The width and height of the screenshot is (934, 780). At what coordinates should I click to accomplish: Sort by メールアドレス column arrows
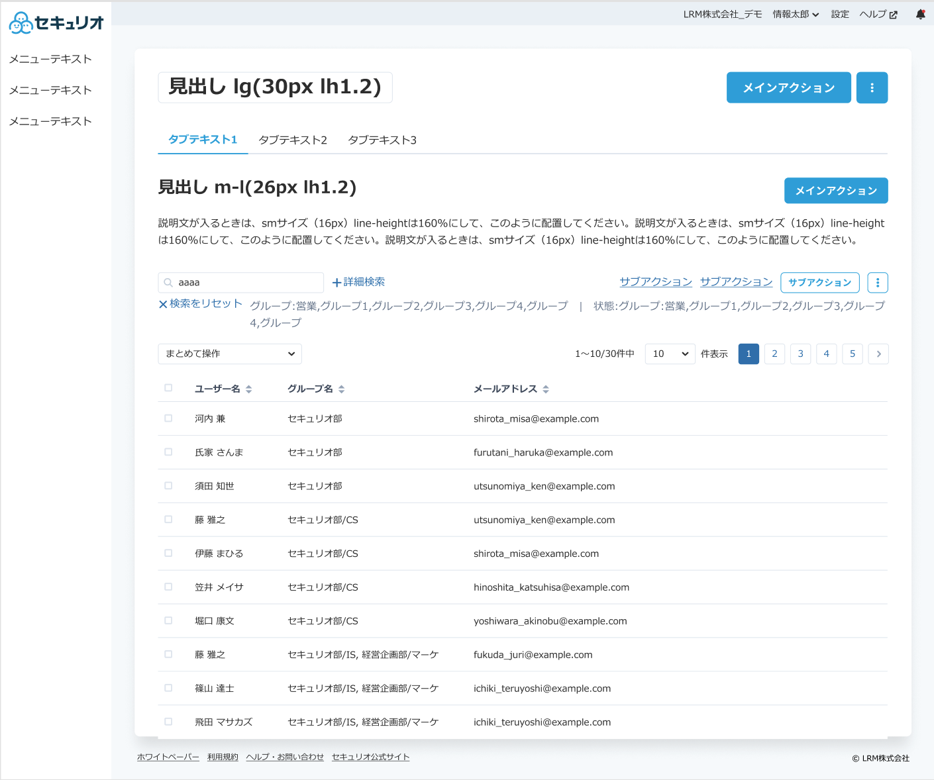tap(546, 389)
